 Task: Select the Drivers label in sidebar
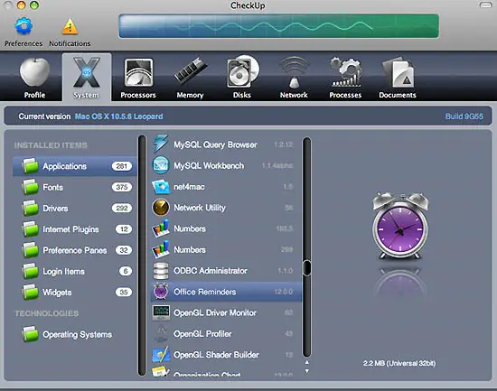(x=55, y=209)
